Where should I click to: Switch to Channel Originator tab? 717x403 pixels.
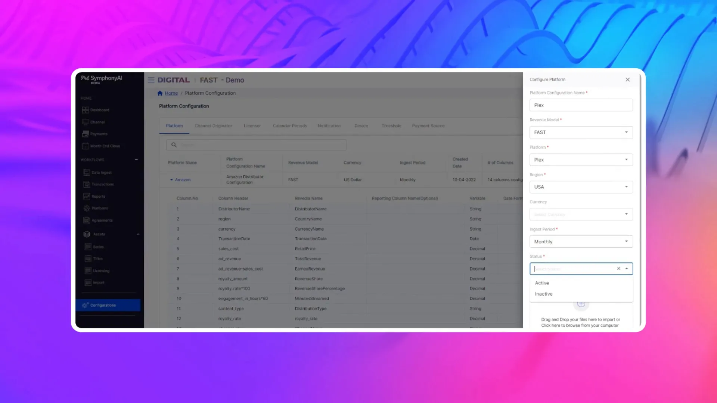pos(213,126)
